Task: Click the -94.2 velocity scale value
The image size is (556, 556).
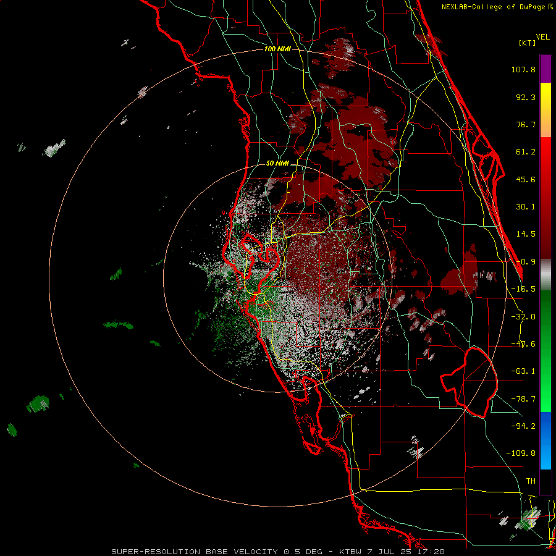Action: pos(523,426)
